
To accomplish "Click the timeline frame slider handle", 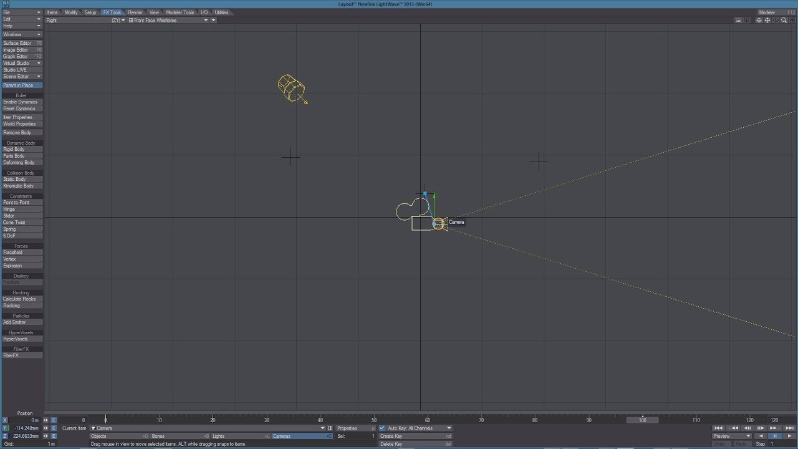I will (642, 420).
